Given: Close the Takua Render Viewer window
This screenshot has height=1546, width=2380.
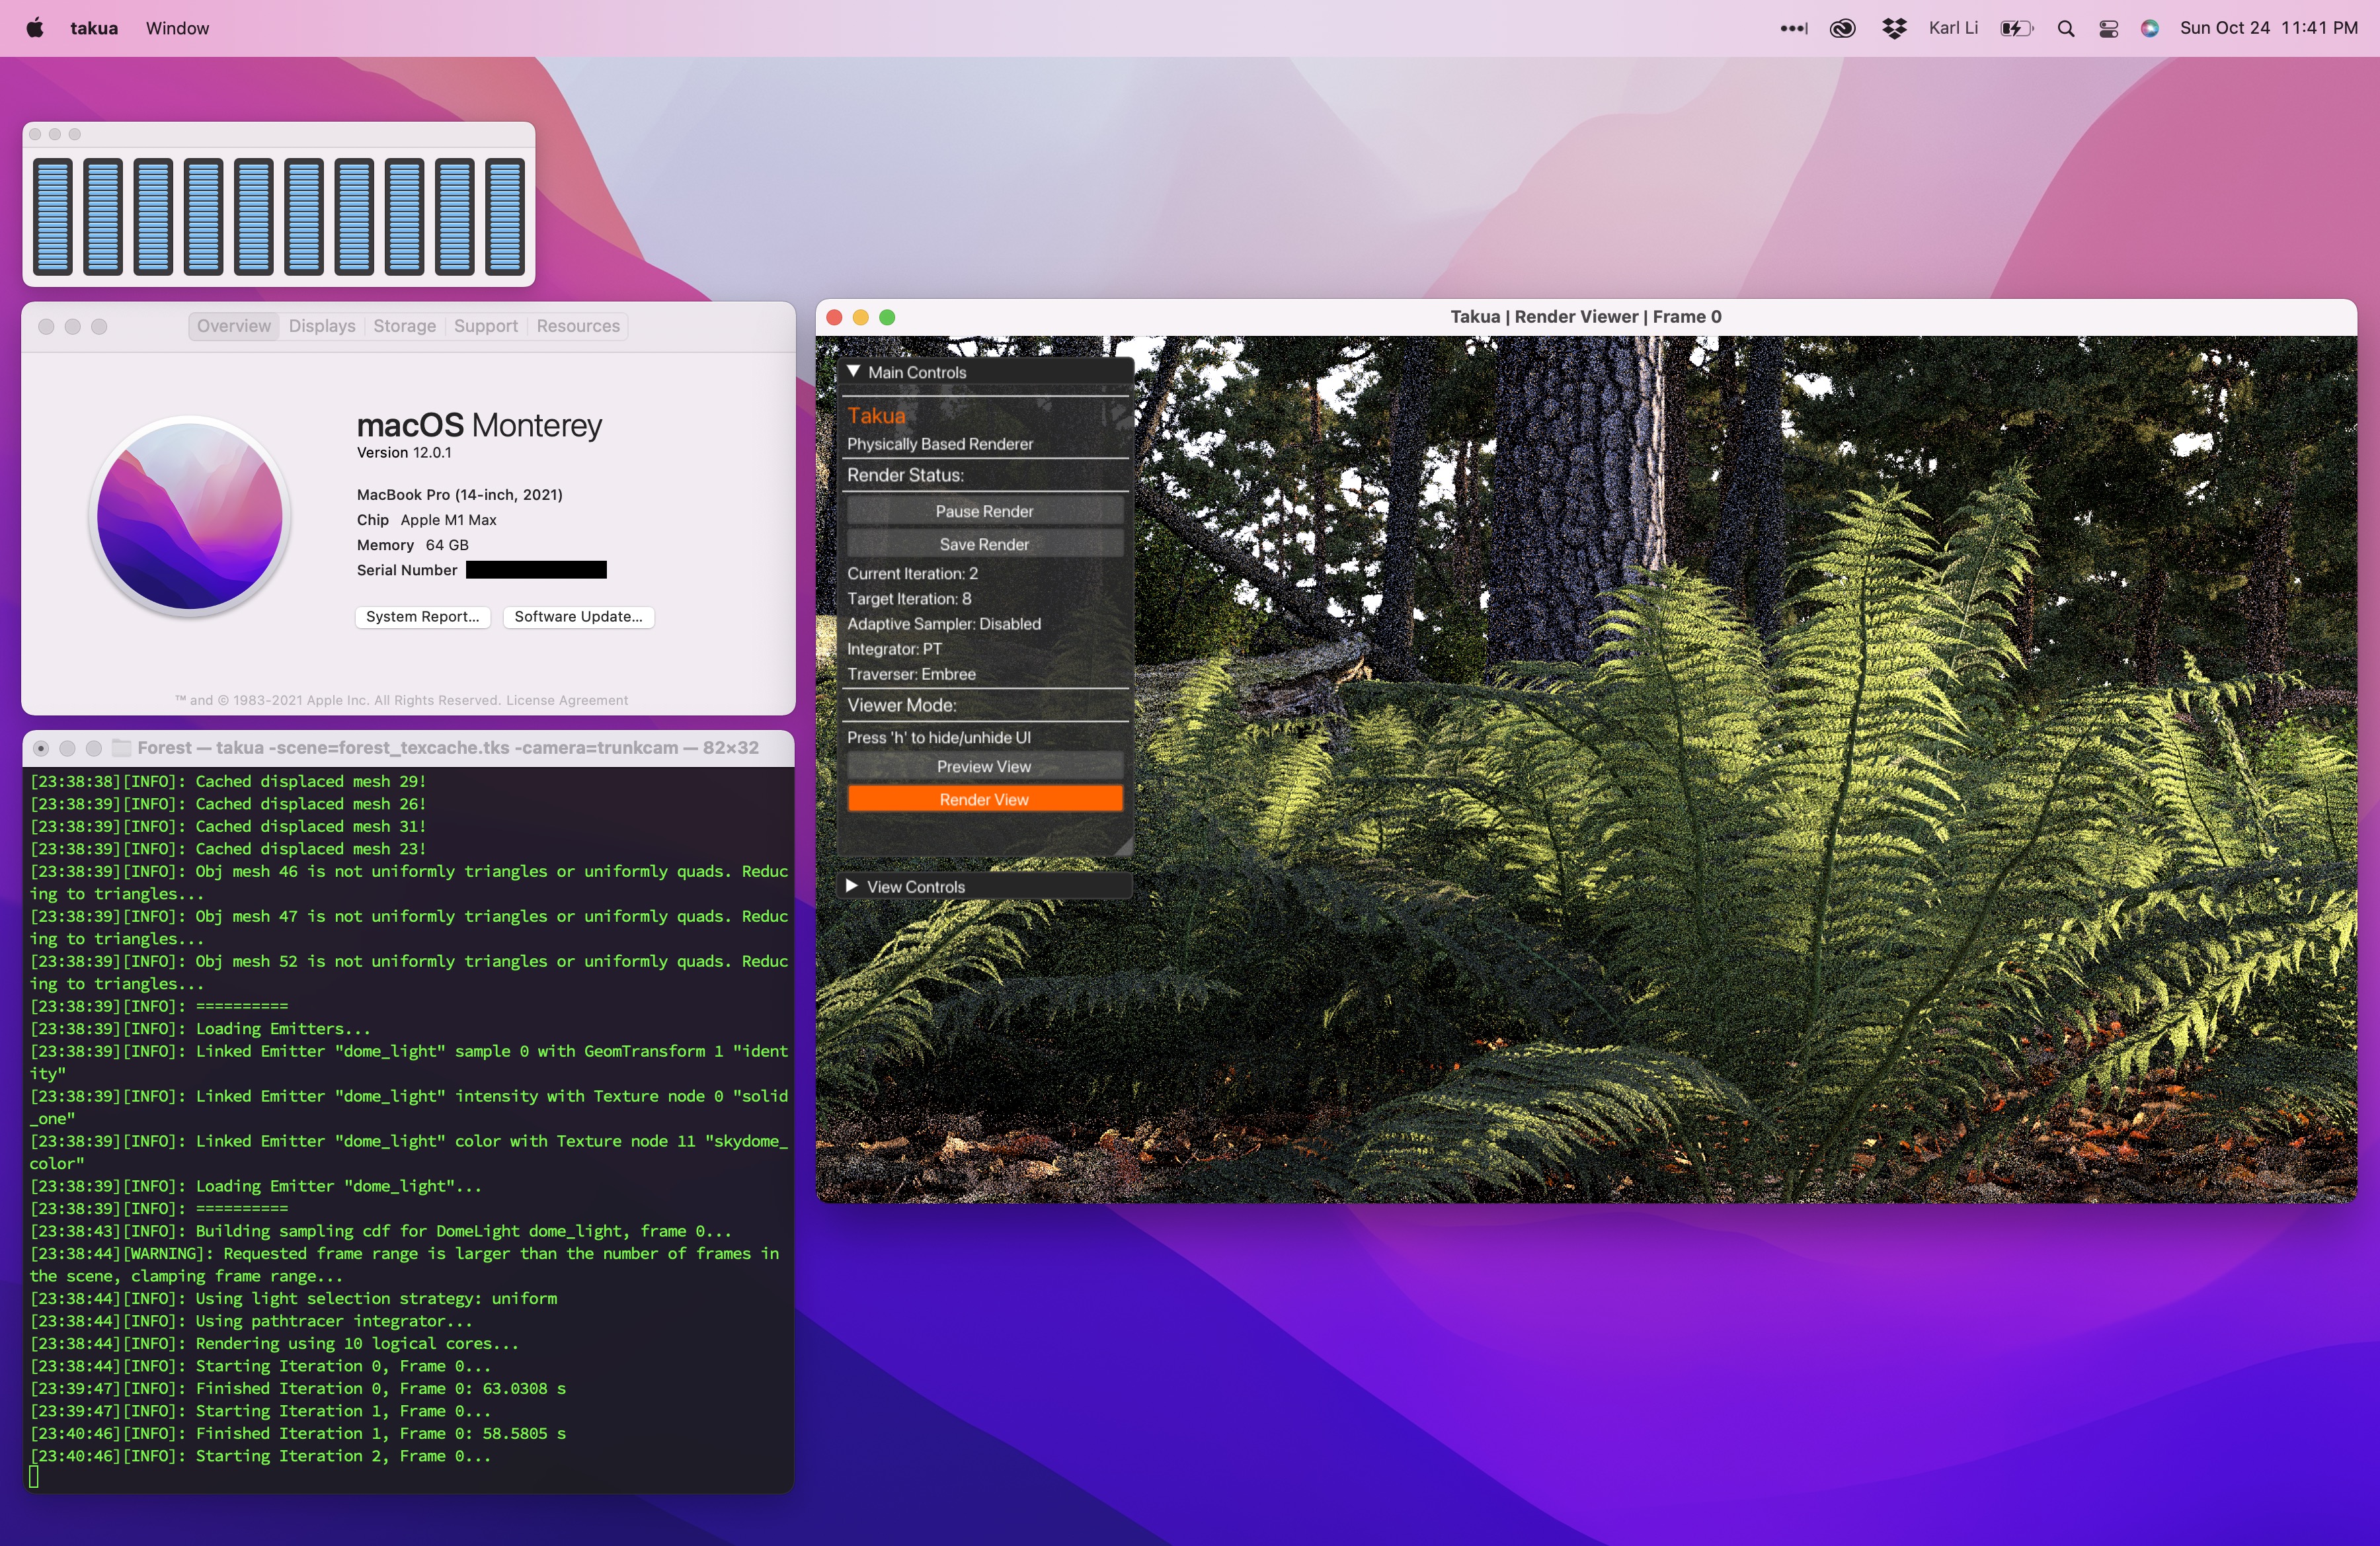Looking at the screenshot, I should click(834, 317).
